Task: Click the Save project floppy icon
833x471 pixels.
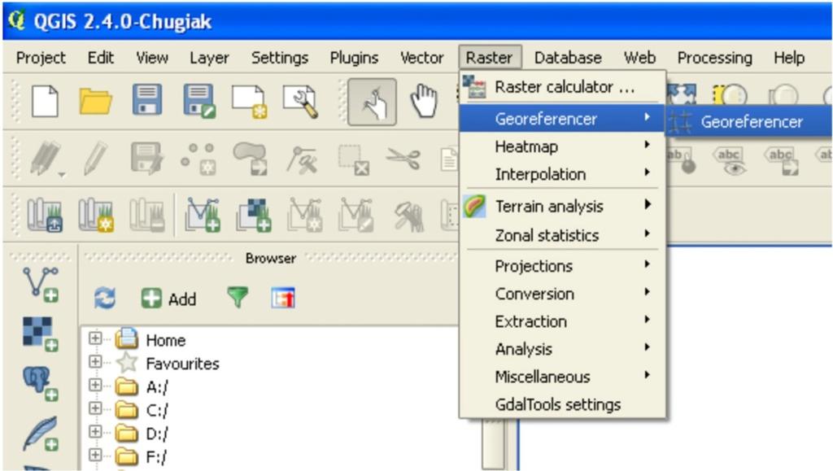Action: point(147,99)
